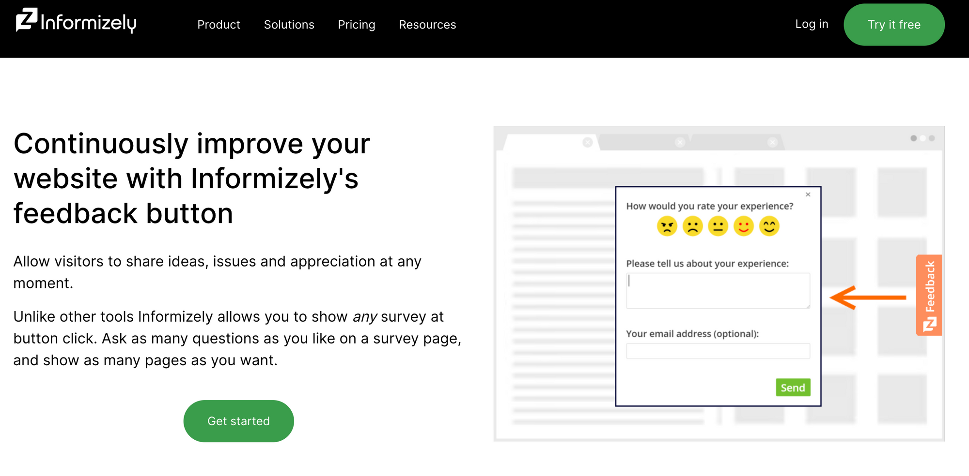
Task: Click the Get started button
Action: (238, 421)
